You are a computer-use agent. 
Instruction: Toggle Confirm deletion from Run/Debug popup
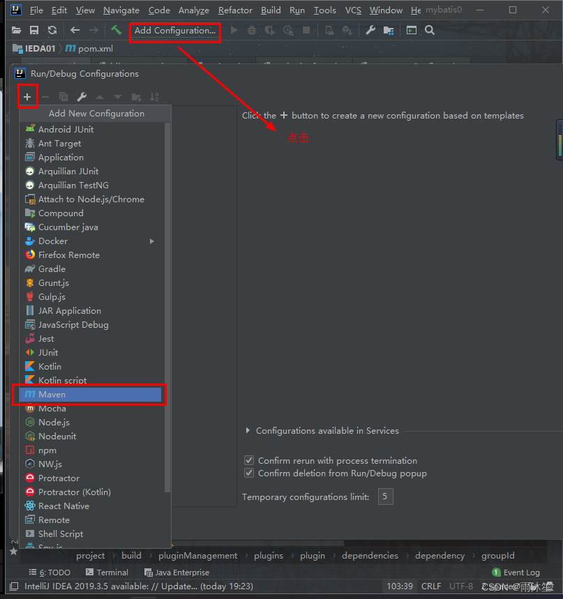[x=249, y=473]
